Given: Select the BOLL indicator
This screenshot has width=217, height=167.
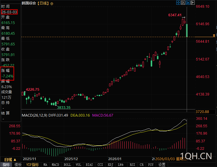Looking at the screenshot, I should [x=67, y=165].
